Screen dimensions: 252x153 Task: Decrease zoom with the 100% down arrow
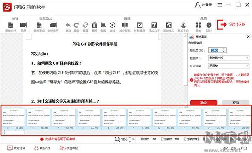(130, 141)
